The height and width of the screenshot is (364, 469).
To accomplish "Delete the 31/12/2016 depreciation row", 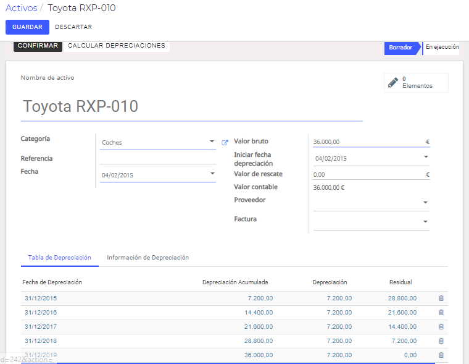I will click(x=441, y=313).
